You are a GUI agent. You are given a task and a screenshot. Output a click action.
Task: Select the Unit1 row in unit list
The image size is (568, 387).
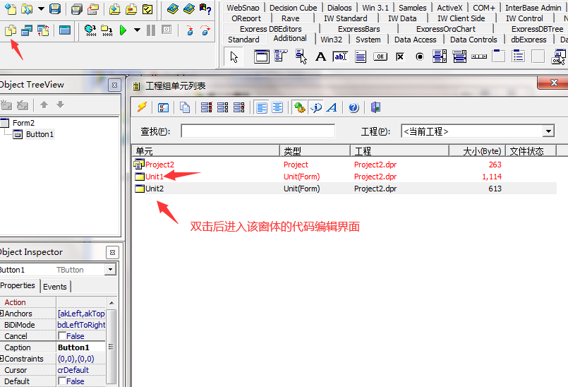coord(344,177)
